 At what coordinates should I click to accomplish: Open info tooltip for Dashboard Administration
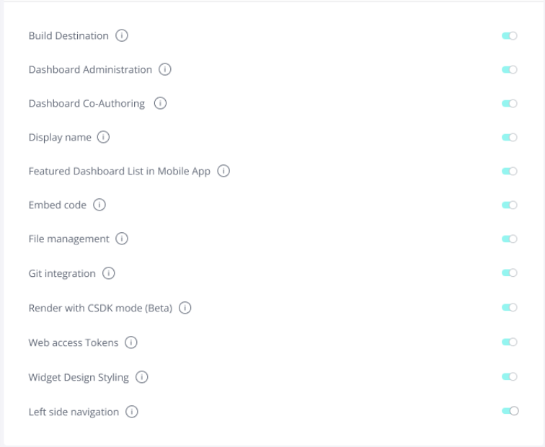(x=165, y=70)
